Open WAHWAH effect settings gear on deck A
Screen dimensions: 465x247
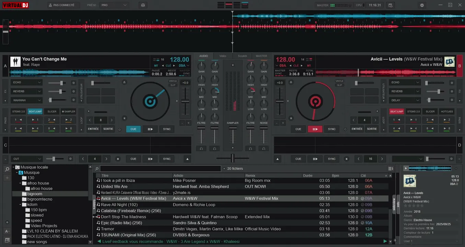click(73, 100)
